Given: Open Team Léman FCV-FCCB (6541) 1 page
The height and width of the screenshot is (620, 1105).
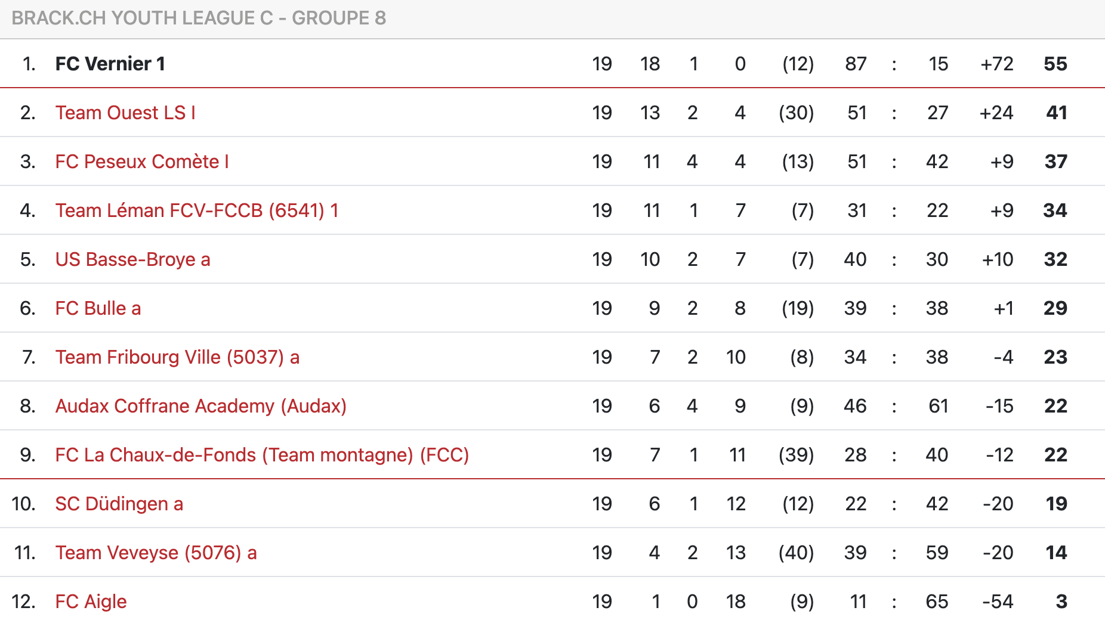Looking at the screenshot, I should [x=197, y=210].
